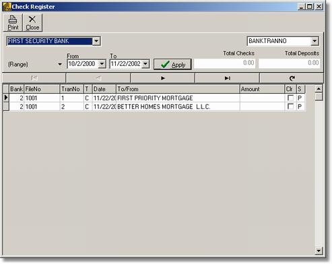Open the To date picker dropdown
Viewport: 332px width, 264px height.
[x=145, y=64]
